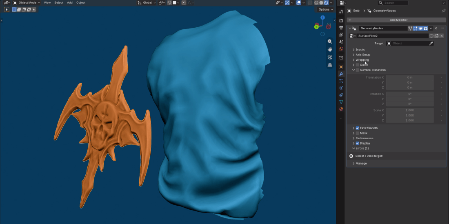
Task: Enable the Surface Transform checkbox
Action: click(358, 70)
